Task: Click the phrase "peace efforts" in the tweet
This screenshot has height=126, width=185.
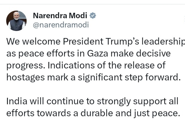Action: (53, 53)
